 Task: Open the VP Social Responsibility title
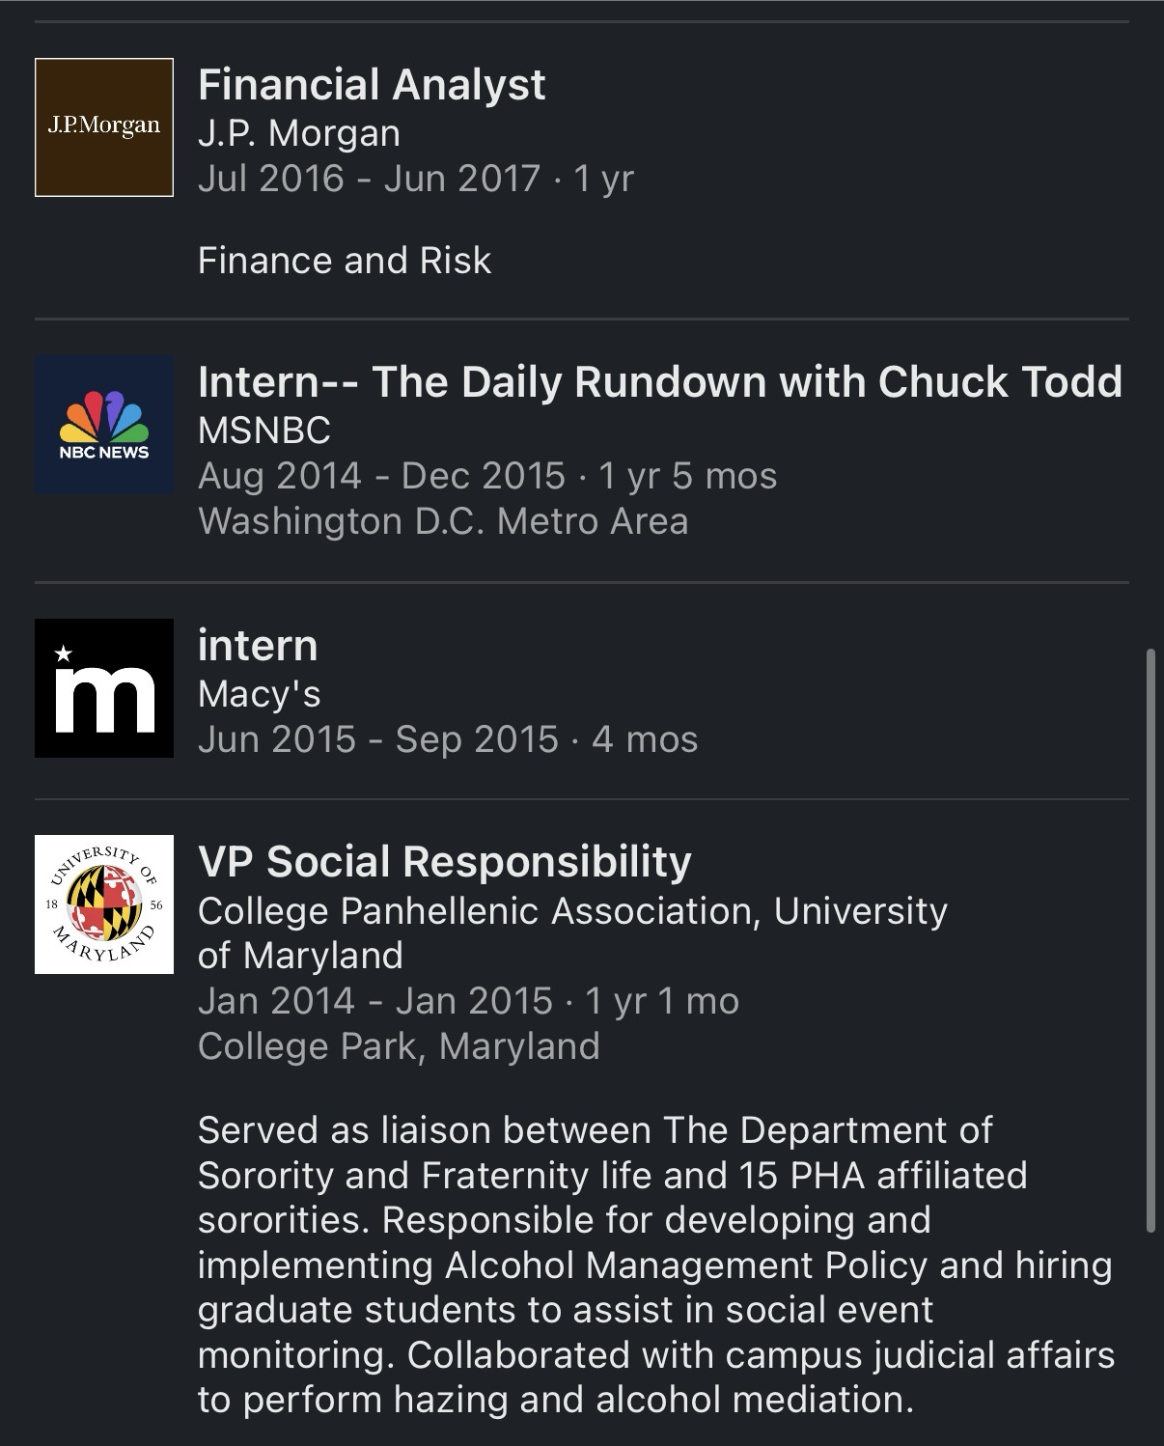[x=444, y=862]
